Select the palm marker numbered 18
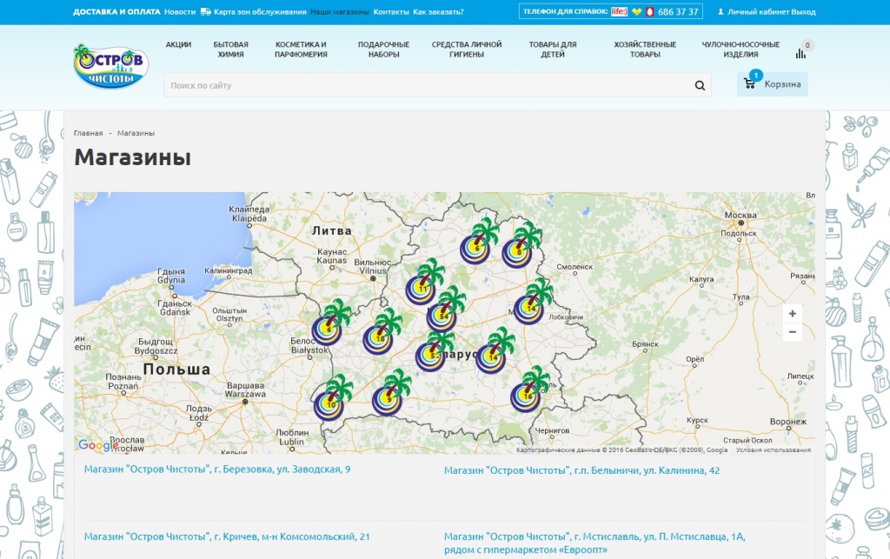The image size is (890, 559). click(x=382, y=333)
